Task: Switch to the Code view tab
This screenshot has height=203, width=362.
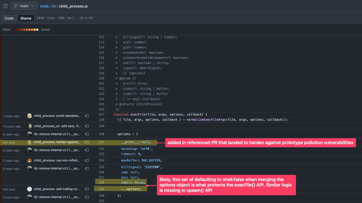Action: coord(9,18)
